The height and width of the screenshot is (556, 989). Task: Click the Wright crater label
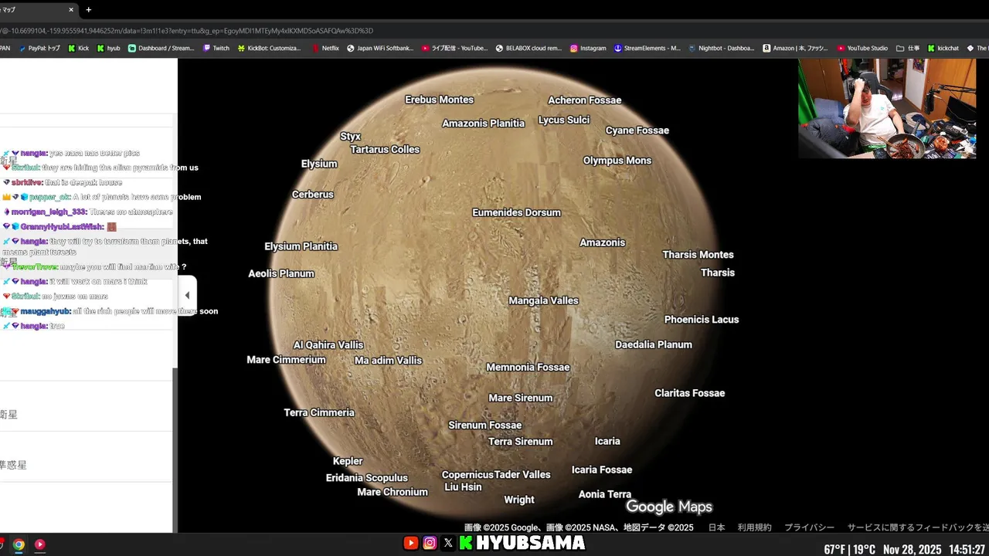point(518,500)
